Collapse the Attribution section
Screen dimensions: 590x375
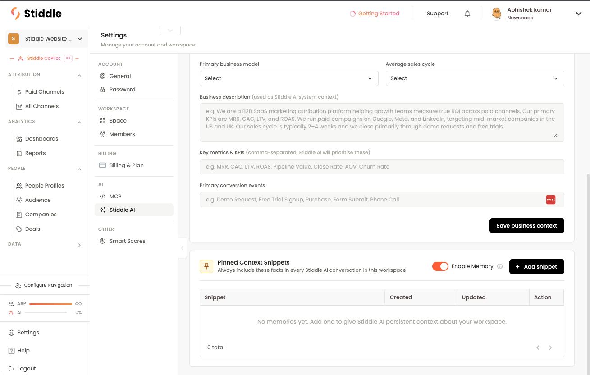pyautogui.click(x=79, y=75)
